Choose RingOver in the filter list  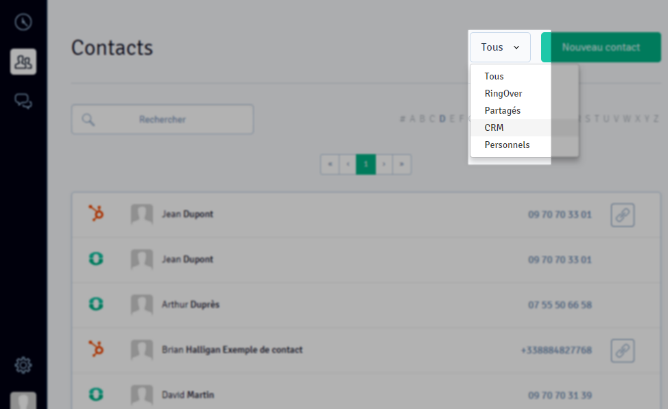[503, 93]
